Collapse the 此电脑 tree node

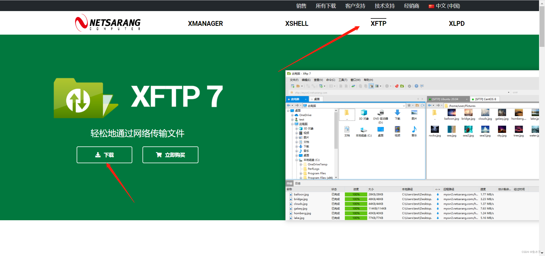(x=292, y=124)
